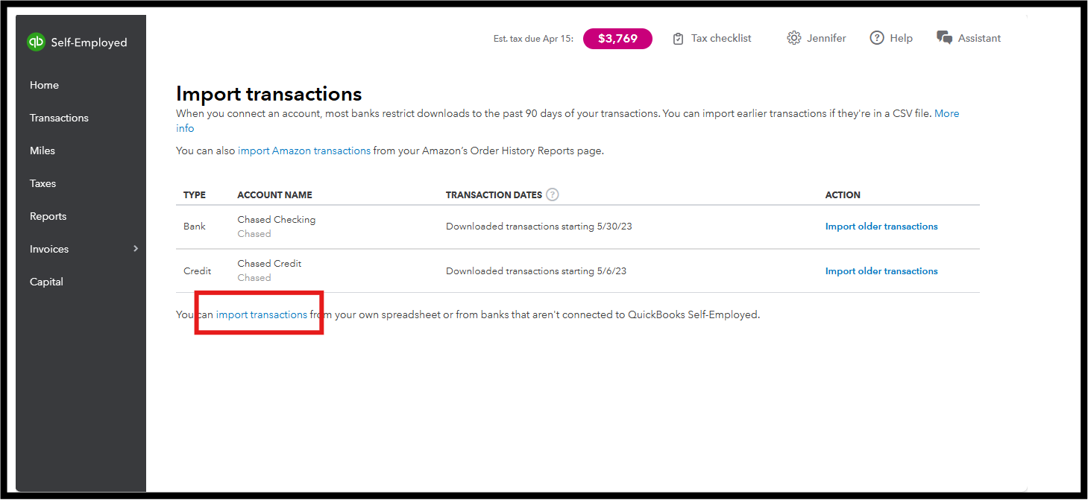Open the Tax checklist clipboard icon
This screenshot has width=1088, height=500.
678,39
